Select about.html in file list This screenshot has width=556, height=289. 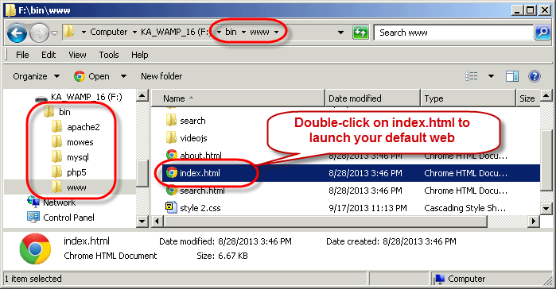pos(200,156)
